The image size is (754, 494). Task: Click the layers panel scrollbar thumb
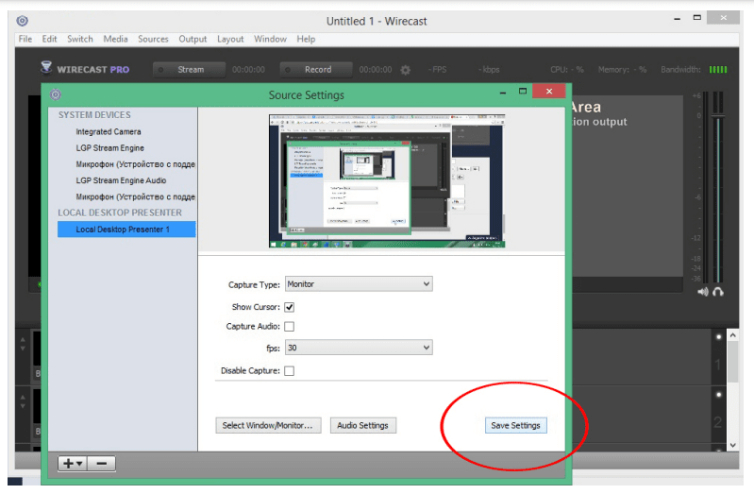click(733, 362)
